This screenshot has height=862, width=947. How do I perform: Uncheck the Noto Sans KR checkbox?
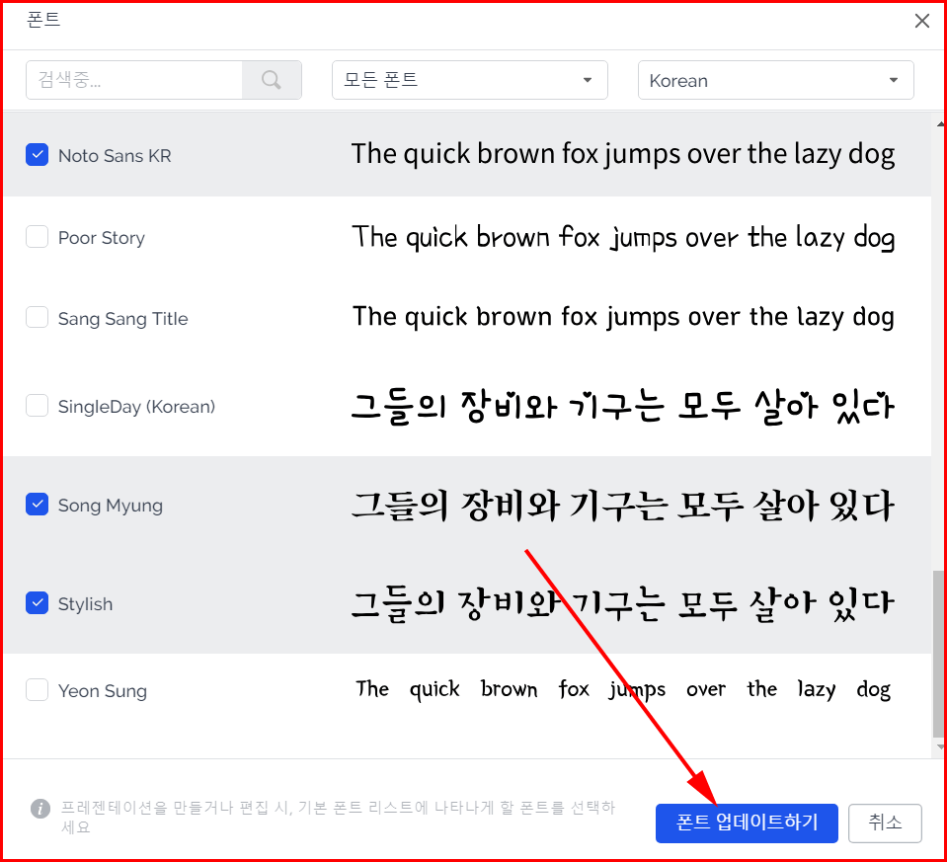[37, 155]
